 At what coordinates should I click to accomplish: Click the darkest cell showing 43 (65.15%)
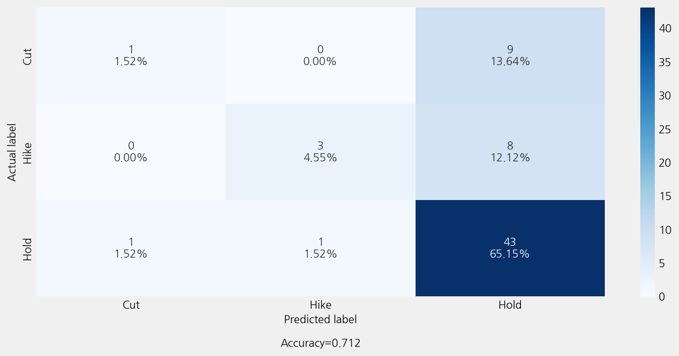click(510, 248)
